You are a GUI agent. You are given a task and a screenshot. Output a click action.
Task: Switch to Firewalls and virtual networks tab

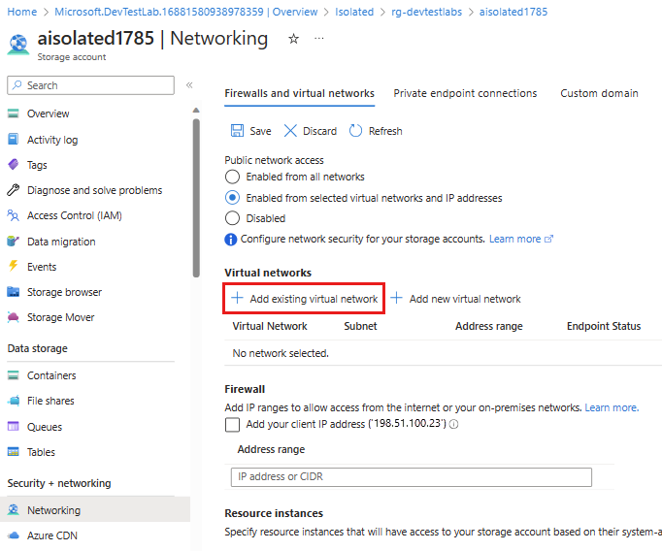[299, 93]
